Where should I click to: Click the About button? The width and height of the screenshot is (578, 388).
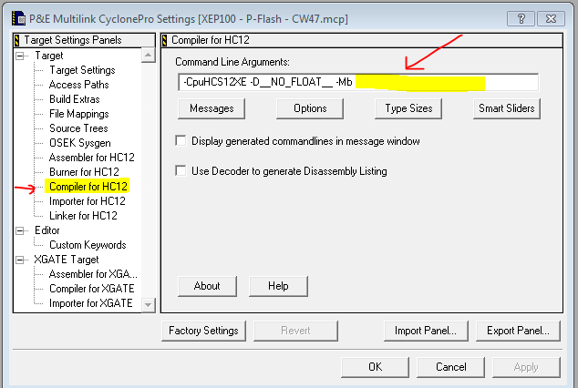[x=207, y=286]
